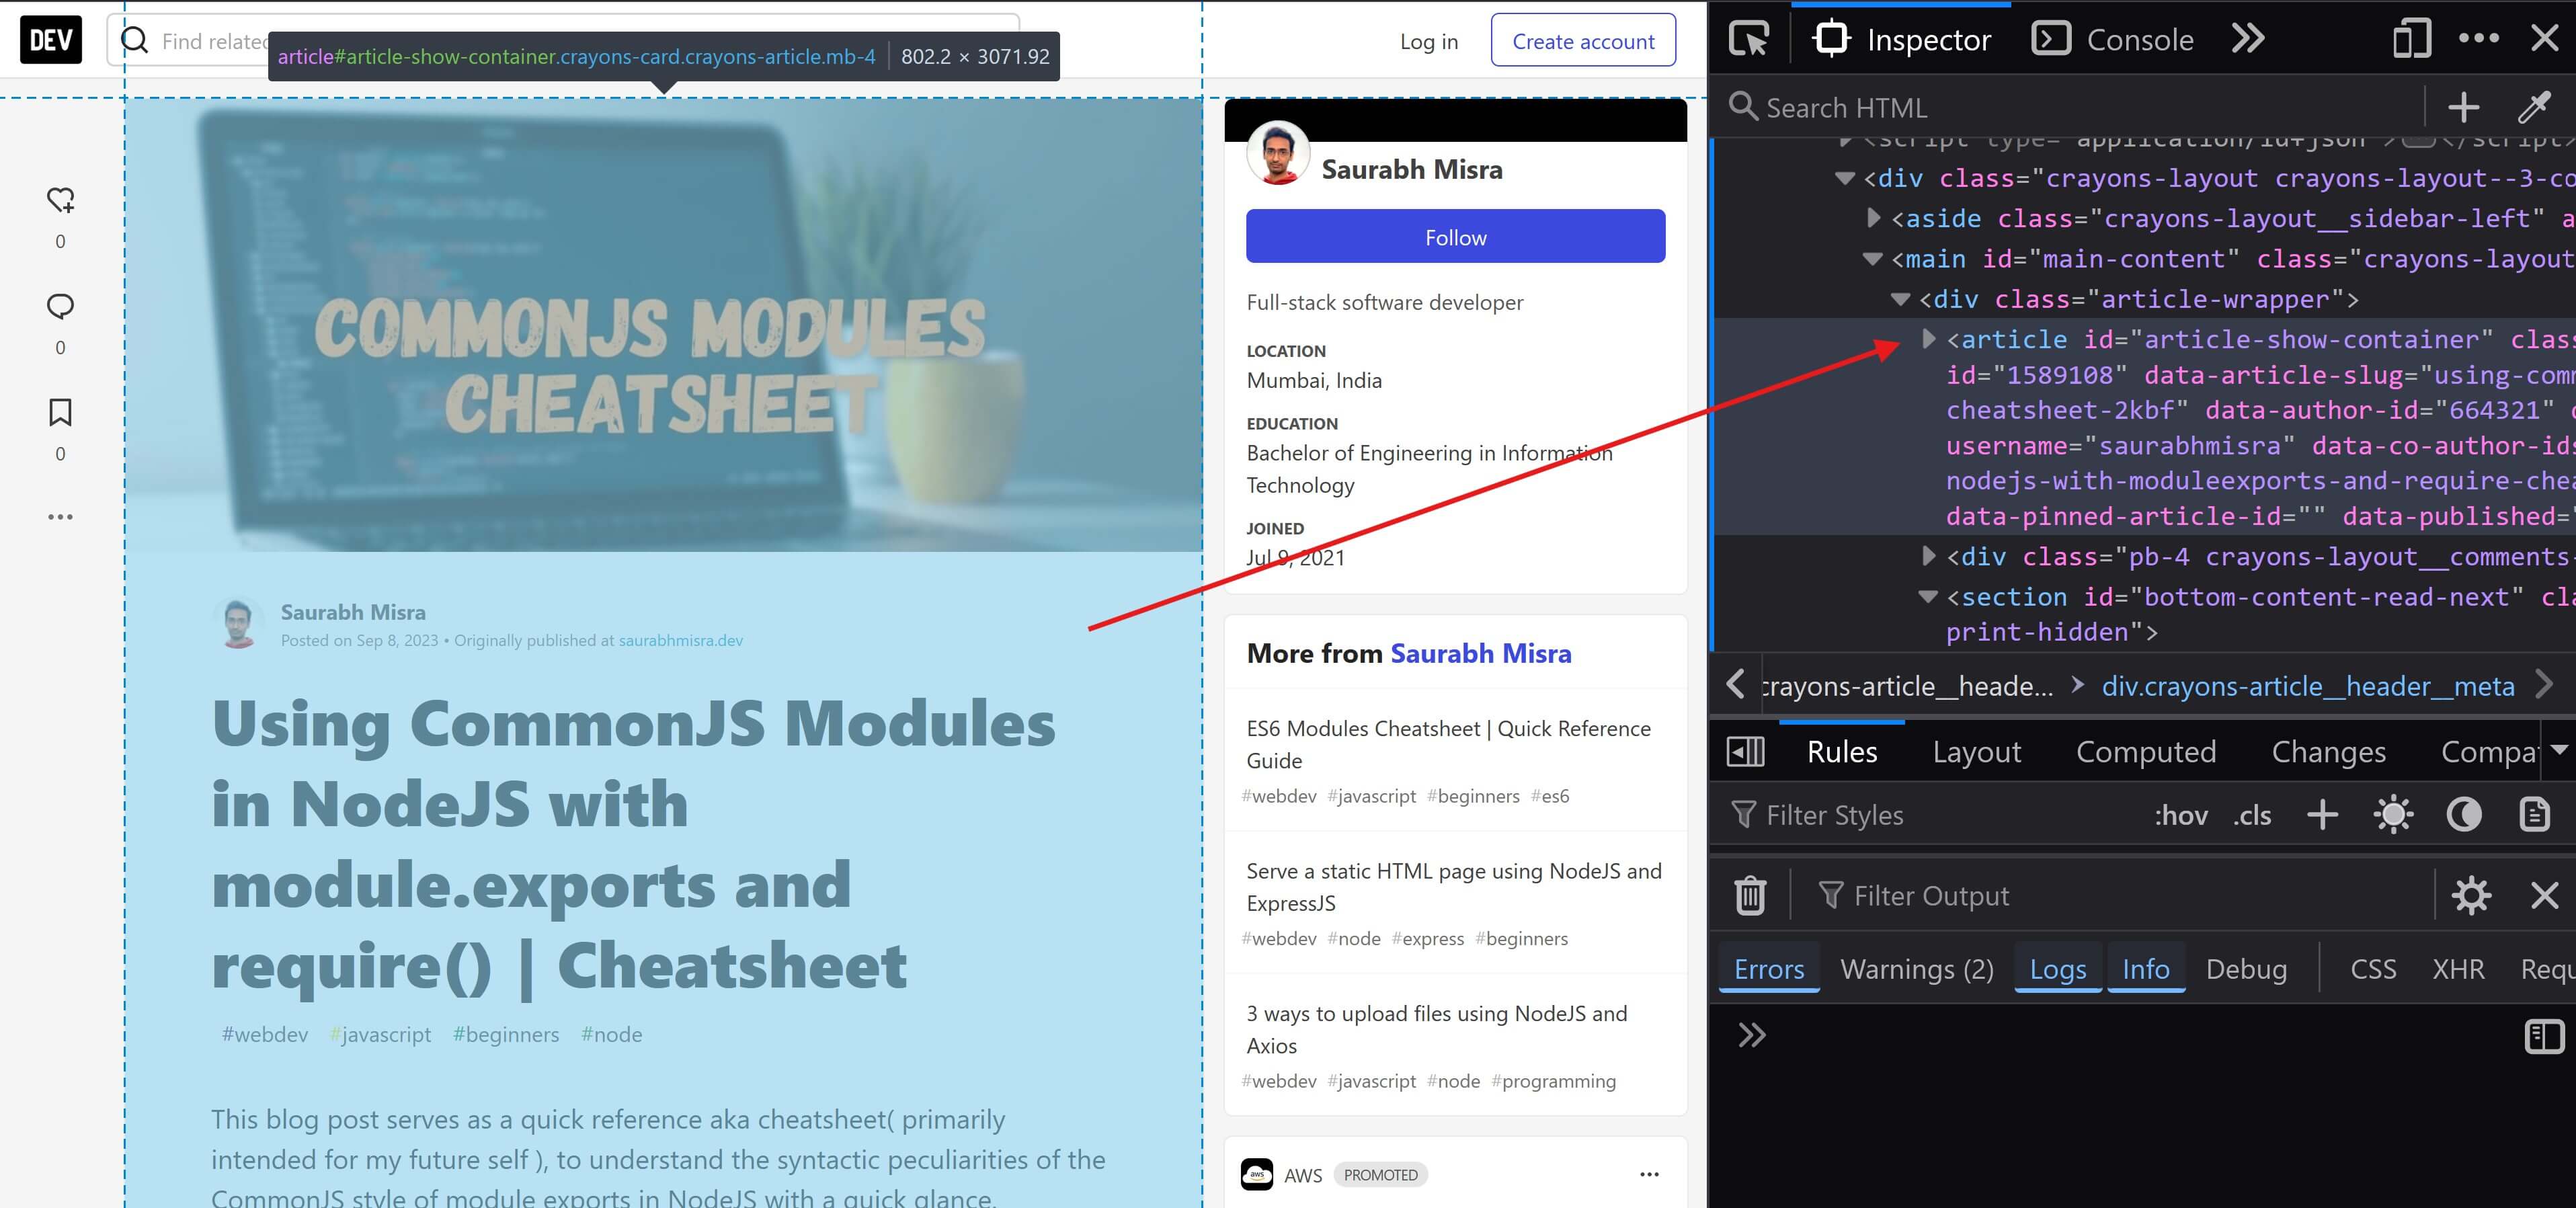Toggle Logs console filter
This screenshot has height=1208, width=2576.
[x=2058, y=968]
